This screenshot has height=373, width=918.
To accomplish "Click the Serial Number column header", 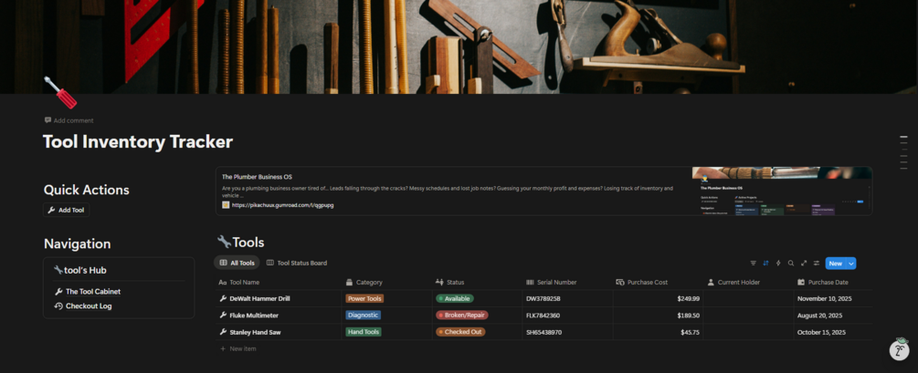I will coord(568,283).
